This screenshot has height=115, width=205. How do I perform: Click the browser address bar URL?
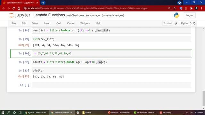click(x=88, y=8)
